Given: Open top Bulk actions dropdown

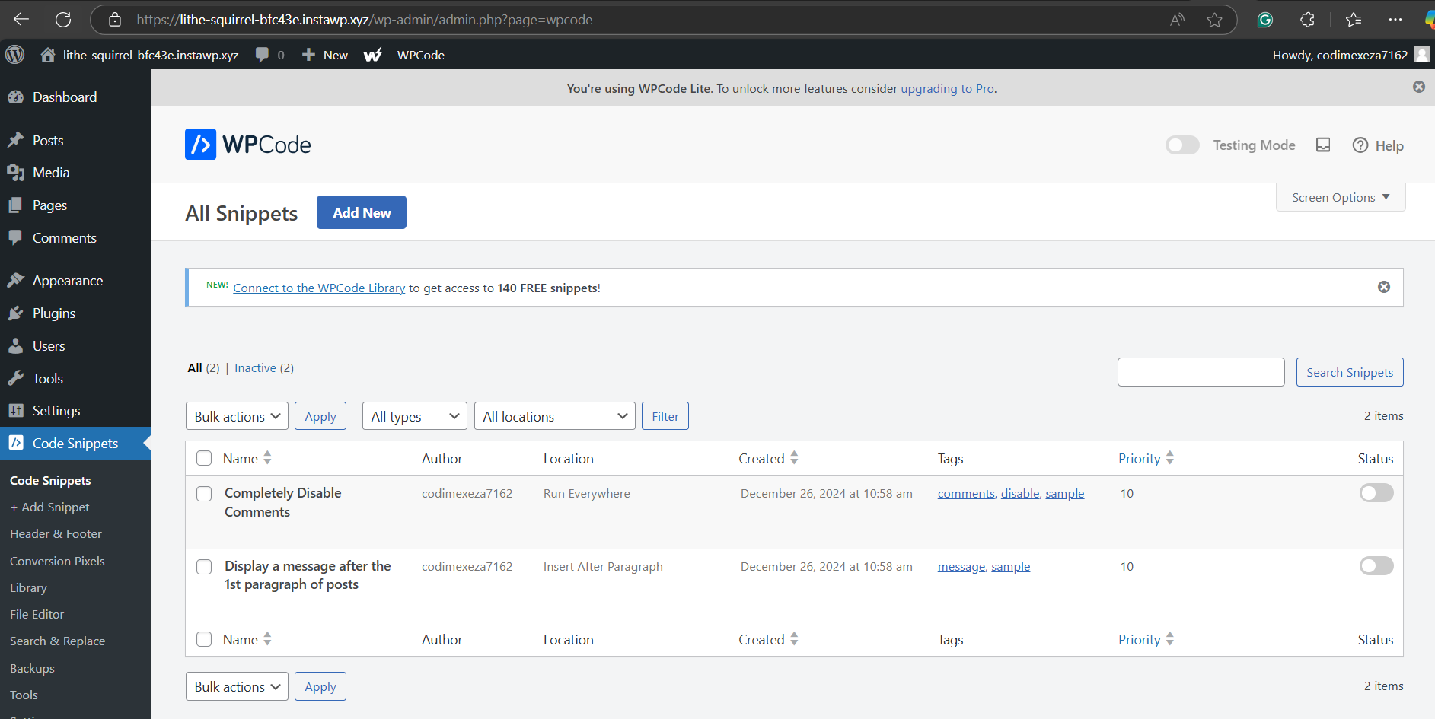Looking at the screenshot, I should (237, 416).
